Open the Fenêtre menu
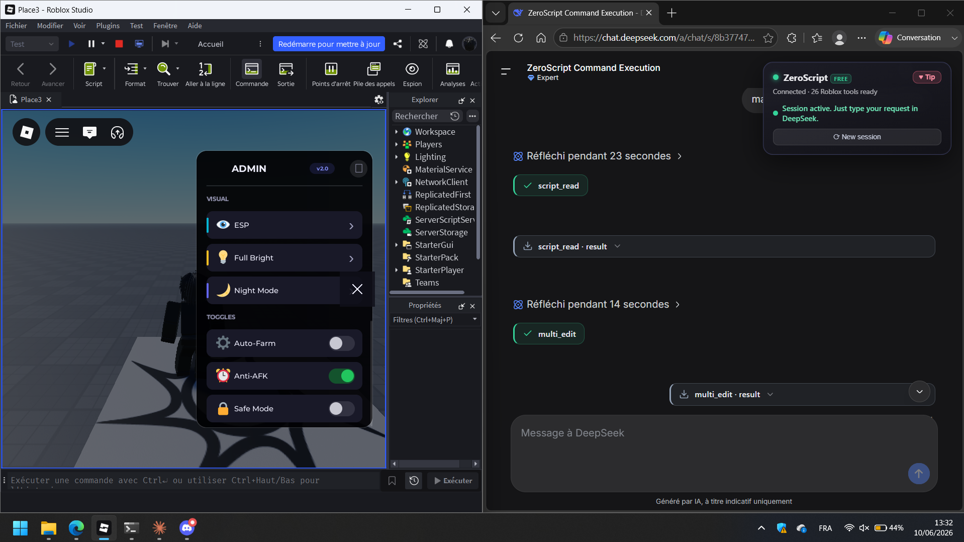Screen dimensions: 964x542 pos(165,26)
